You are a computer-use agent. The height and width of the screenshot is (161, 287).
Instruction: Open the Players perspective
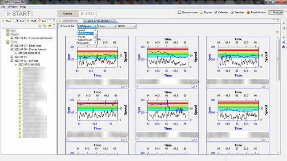[206, 12]
